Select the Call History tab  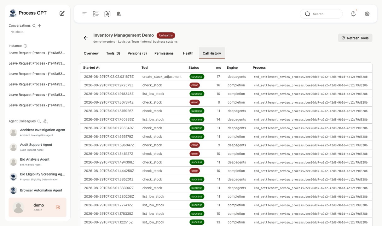(x=212, y=53)
